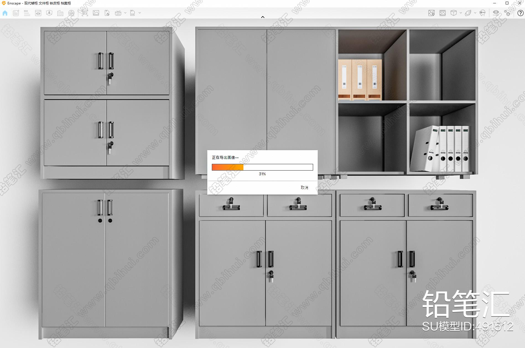Click the Enscape logo in title bar
The height and width of the screenshot is (348, 525).
(4, 3)
